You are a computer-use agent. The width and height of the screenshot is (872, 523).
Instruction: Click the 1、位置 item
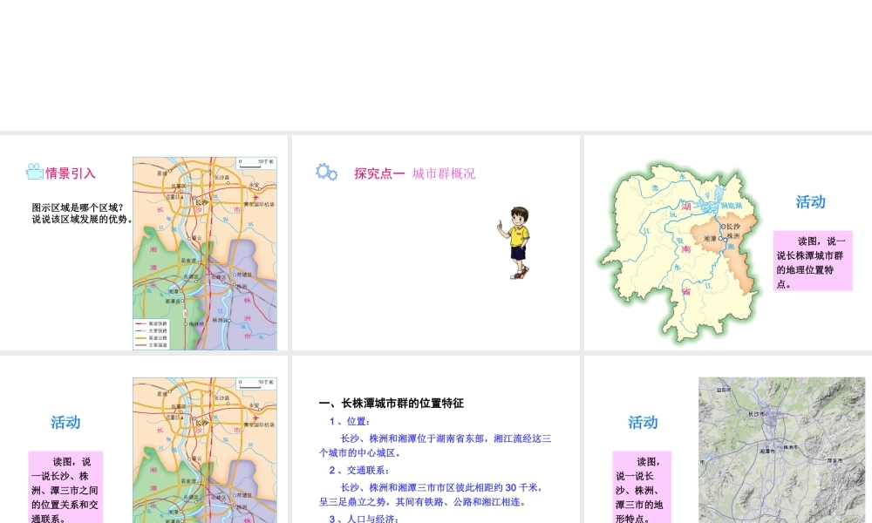(350, 421)
